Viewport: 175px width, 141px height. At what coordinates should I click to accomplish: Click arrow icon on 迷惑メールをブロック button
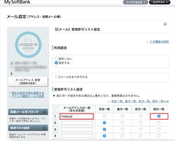pyautogui.click(x=44, y=112)
